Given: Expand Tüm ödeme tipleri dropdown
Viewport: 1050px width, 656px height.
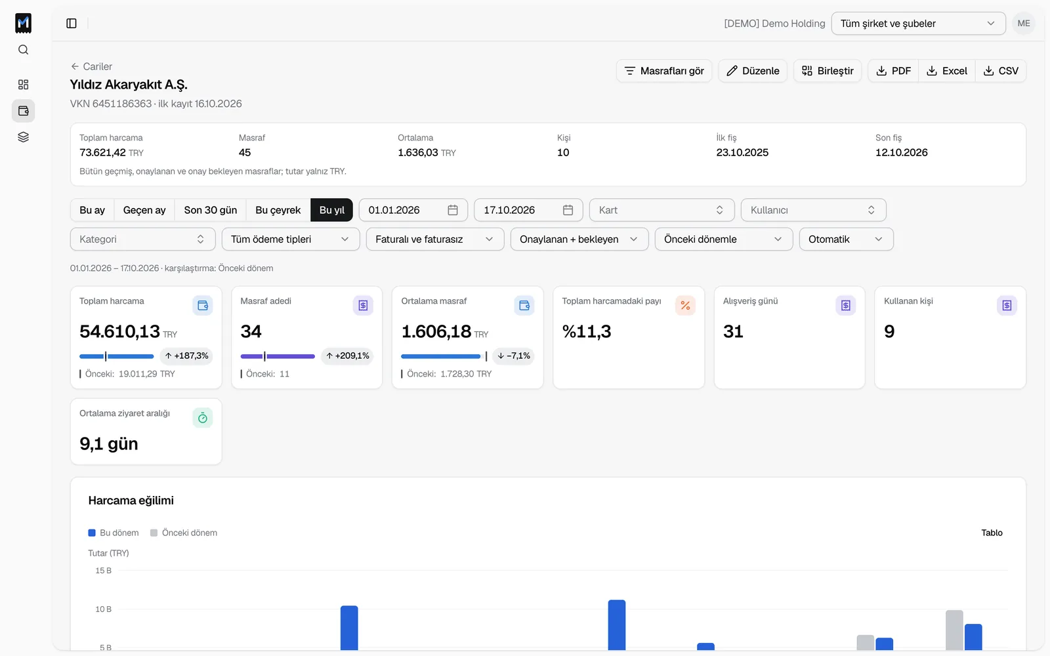Looking at the screenshot, I should (x=291, y=239).
